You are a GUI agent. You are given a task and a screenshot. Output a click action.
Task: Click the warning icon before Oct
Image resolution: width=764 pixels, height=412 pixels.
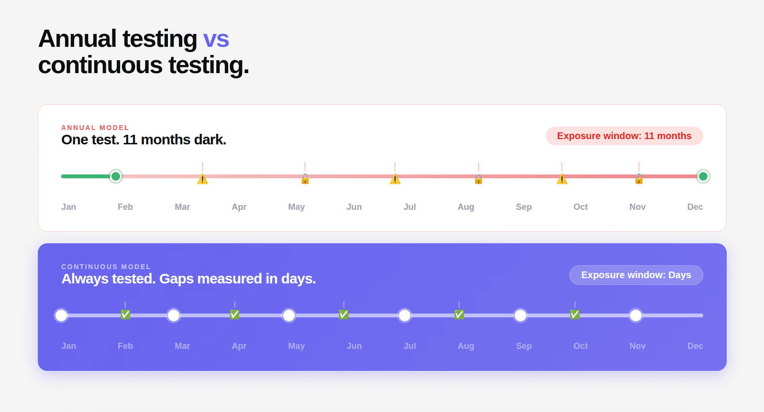(562, 179)
